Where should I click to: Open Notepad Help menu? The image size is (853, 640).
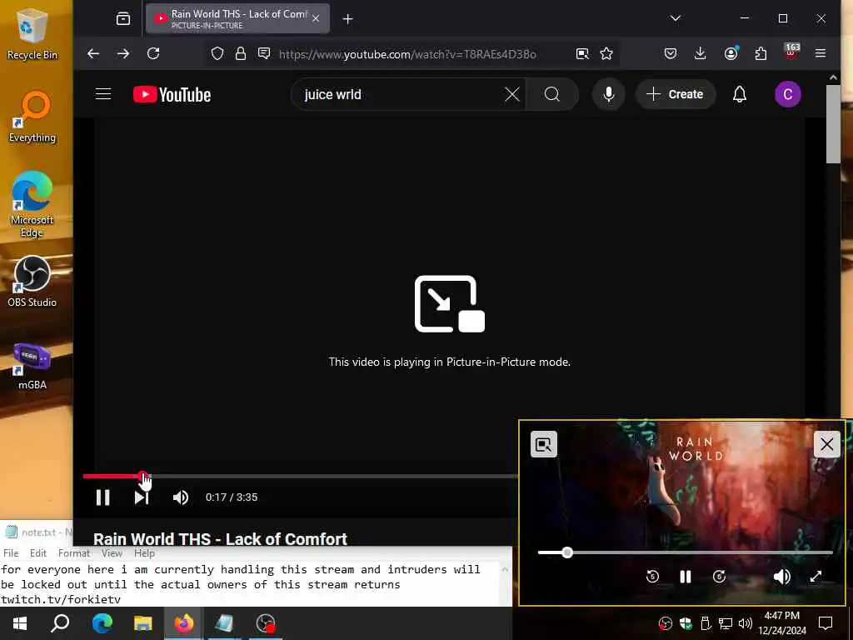click(x=144, y=553)
